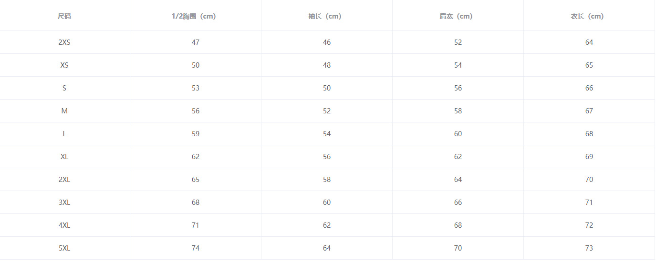Select the 衣长 value 67 for M
656x262 pixels.
589,111
